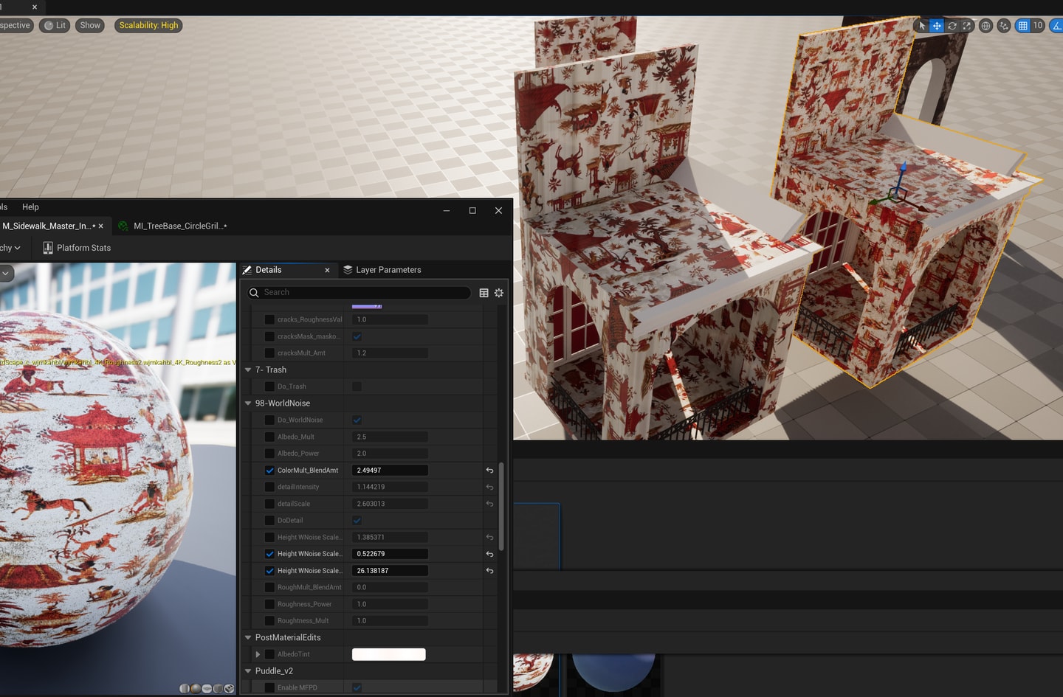Collapse the 7- Trash category
Viewport: 1063px width, 697px height.
point(248,370)
